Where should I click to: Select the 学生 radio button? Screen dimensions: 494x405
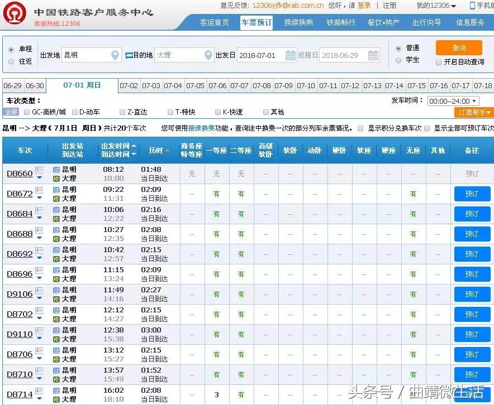(398, 60)
